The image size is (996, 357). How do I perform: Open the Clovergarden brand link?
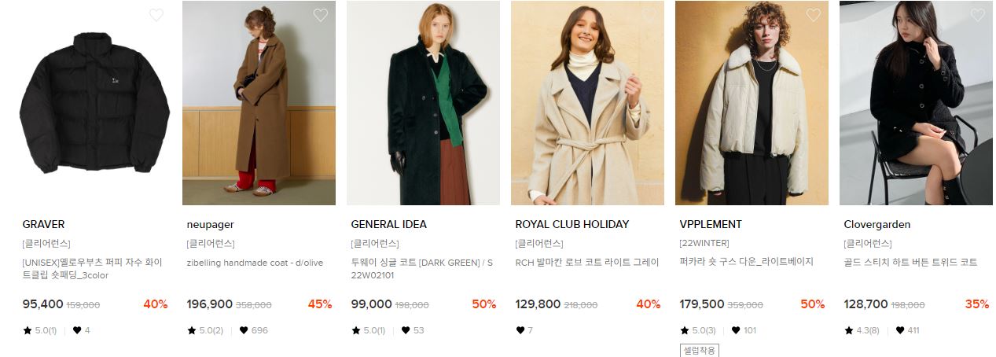pos(877,224)
